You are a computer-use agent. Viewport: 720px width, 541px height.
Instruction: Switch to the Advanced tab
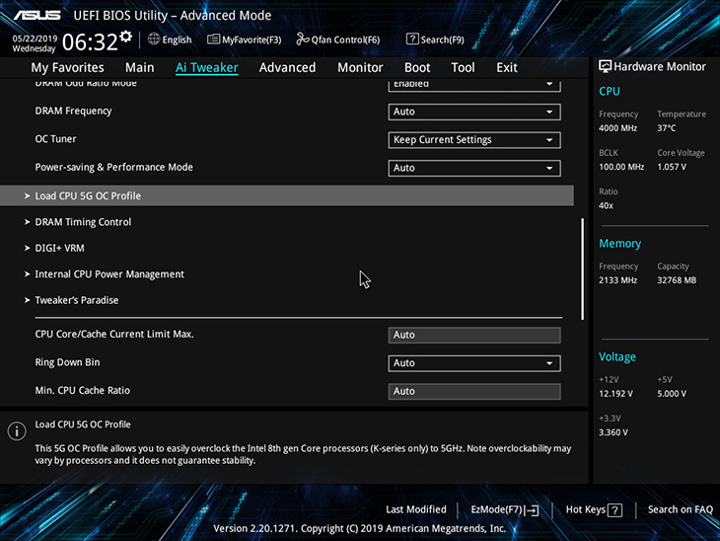(287, 67)
